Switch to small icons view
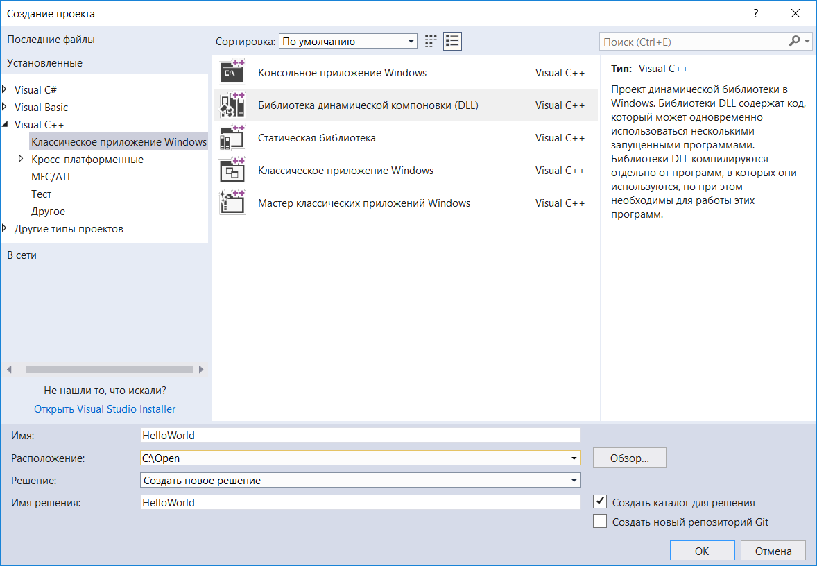Viewport: 817px width, 566px height. point(431,41)
